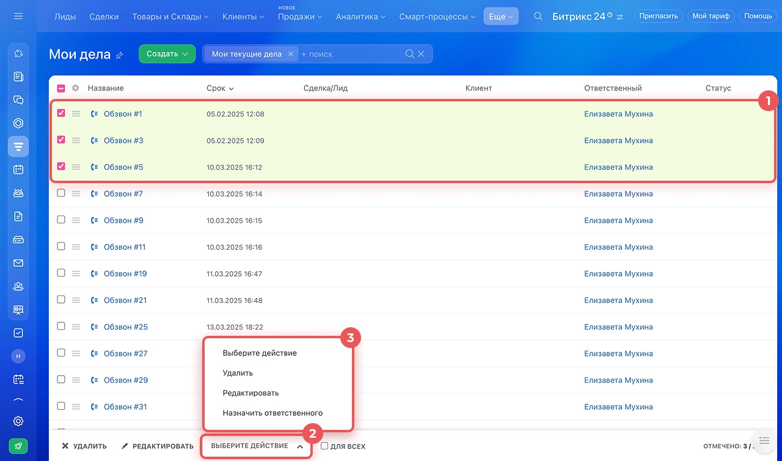Click the Ответственный column header
Viewport: 782px width, 461px height.
coord(613,88)
